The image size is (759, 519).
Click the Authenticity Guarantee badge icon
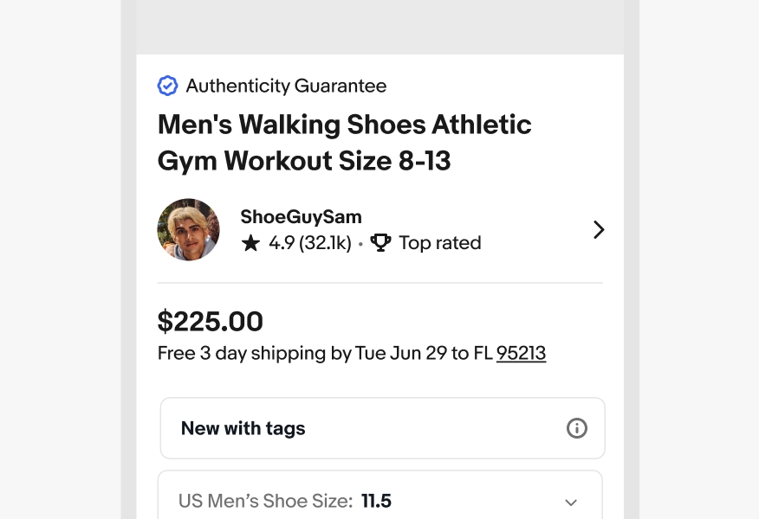click(168, 86)
